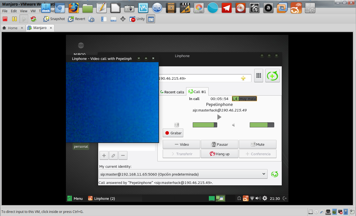Open the green file manager dock icon

88,8
